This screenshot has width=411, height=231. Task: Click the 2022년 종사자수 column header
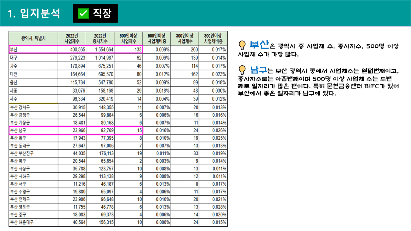(x=100, y=38)
